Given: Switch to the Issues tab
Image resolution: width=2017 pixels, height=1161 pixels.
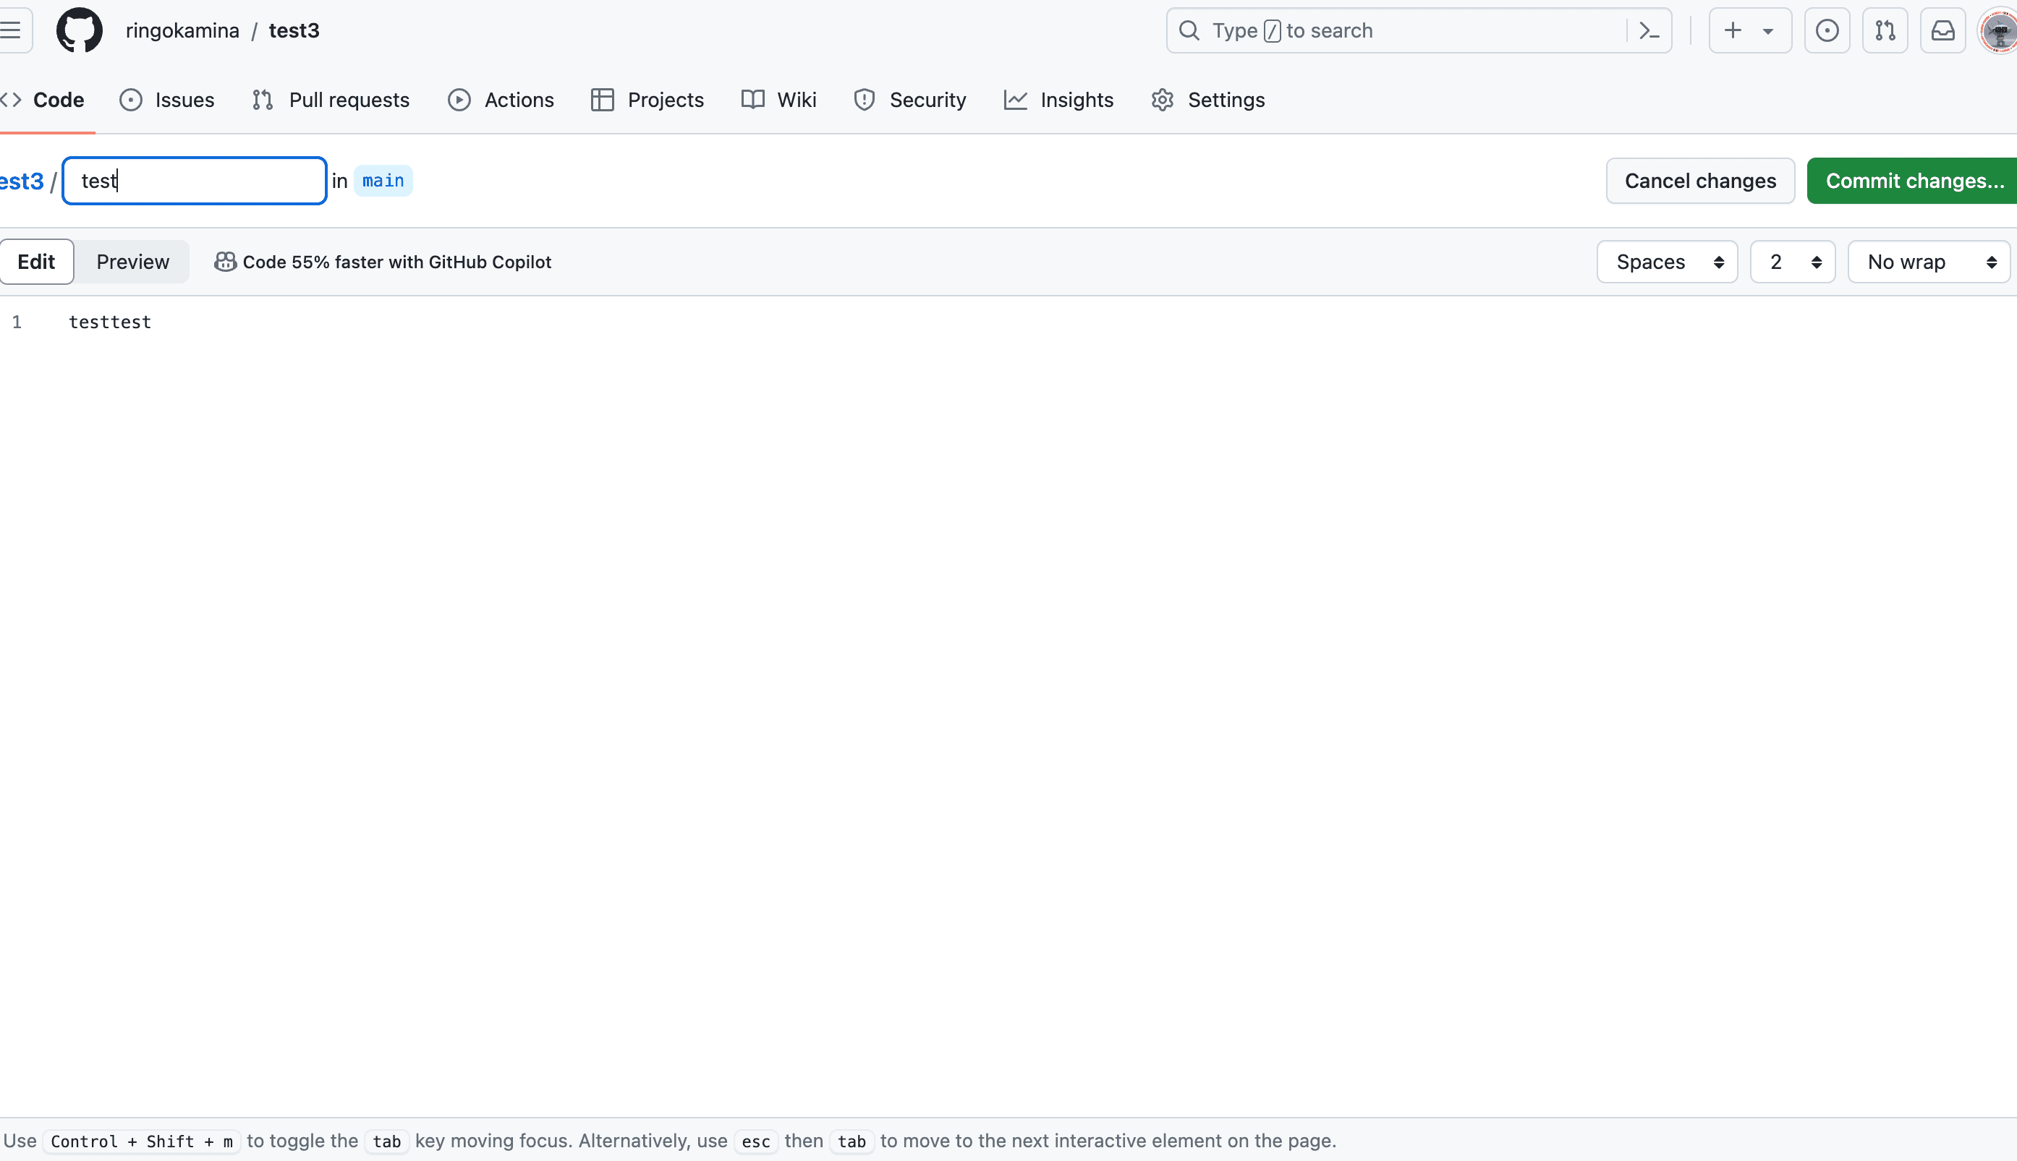Looking at the screenshot, I should click(x=166, y=100).
